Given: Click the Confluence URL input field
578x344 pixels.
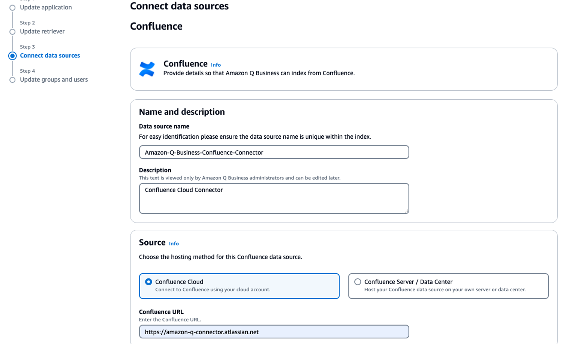Looking at the screenshot, I should [274, 332].
